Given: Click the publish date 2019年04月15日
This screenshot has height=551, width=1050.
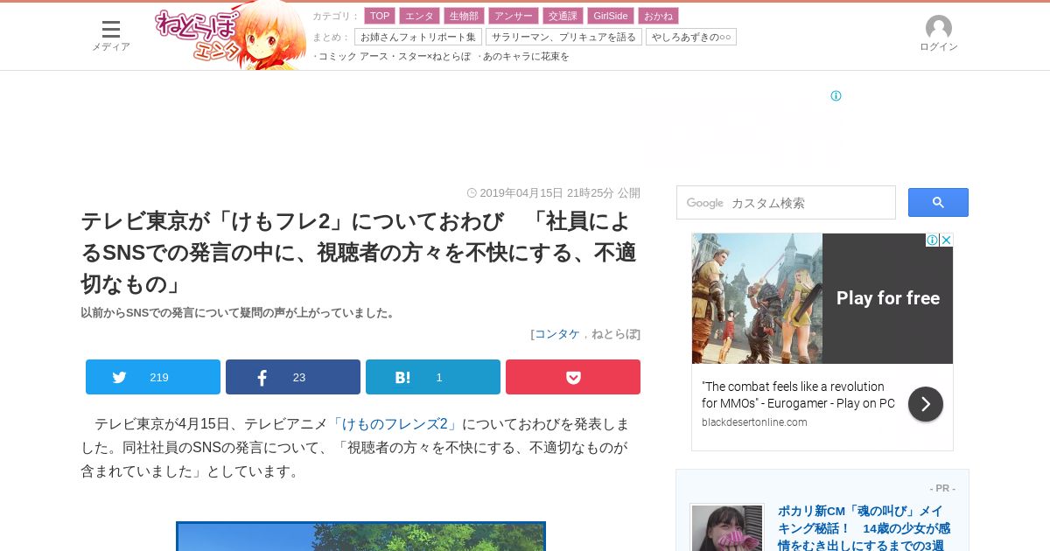Looking at the screenshot, I should [521, 193].
